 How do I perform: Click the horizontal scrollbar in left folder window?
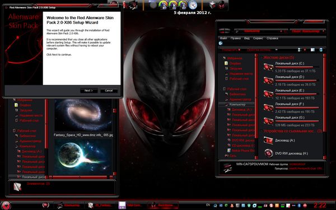[80, 177]
